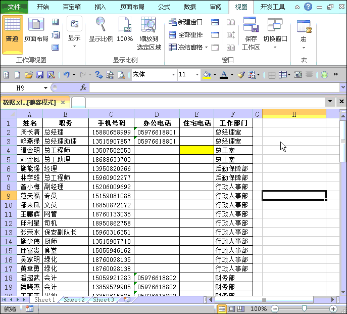This screenshot has height=314, width=347.
Task: Click the Save floppy disk toolbar icon
Action: [40, 75]
